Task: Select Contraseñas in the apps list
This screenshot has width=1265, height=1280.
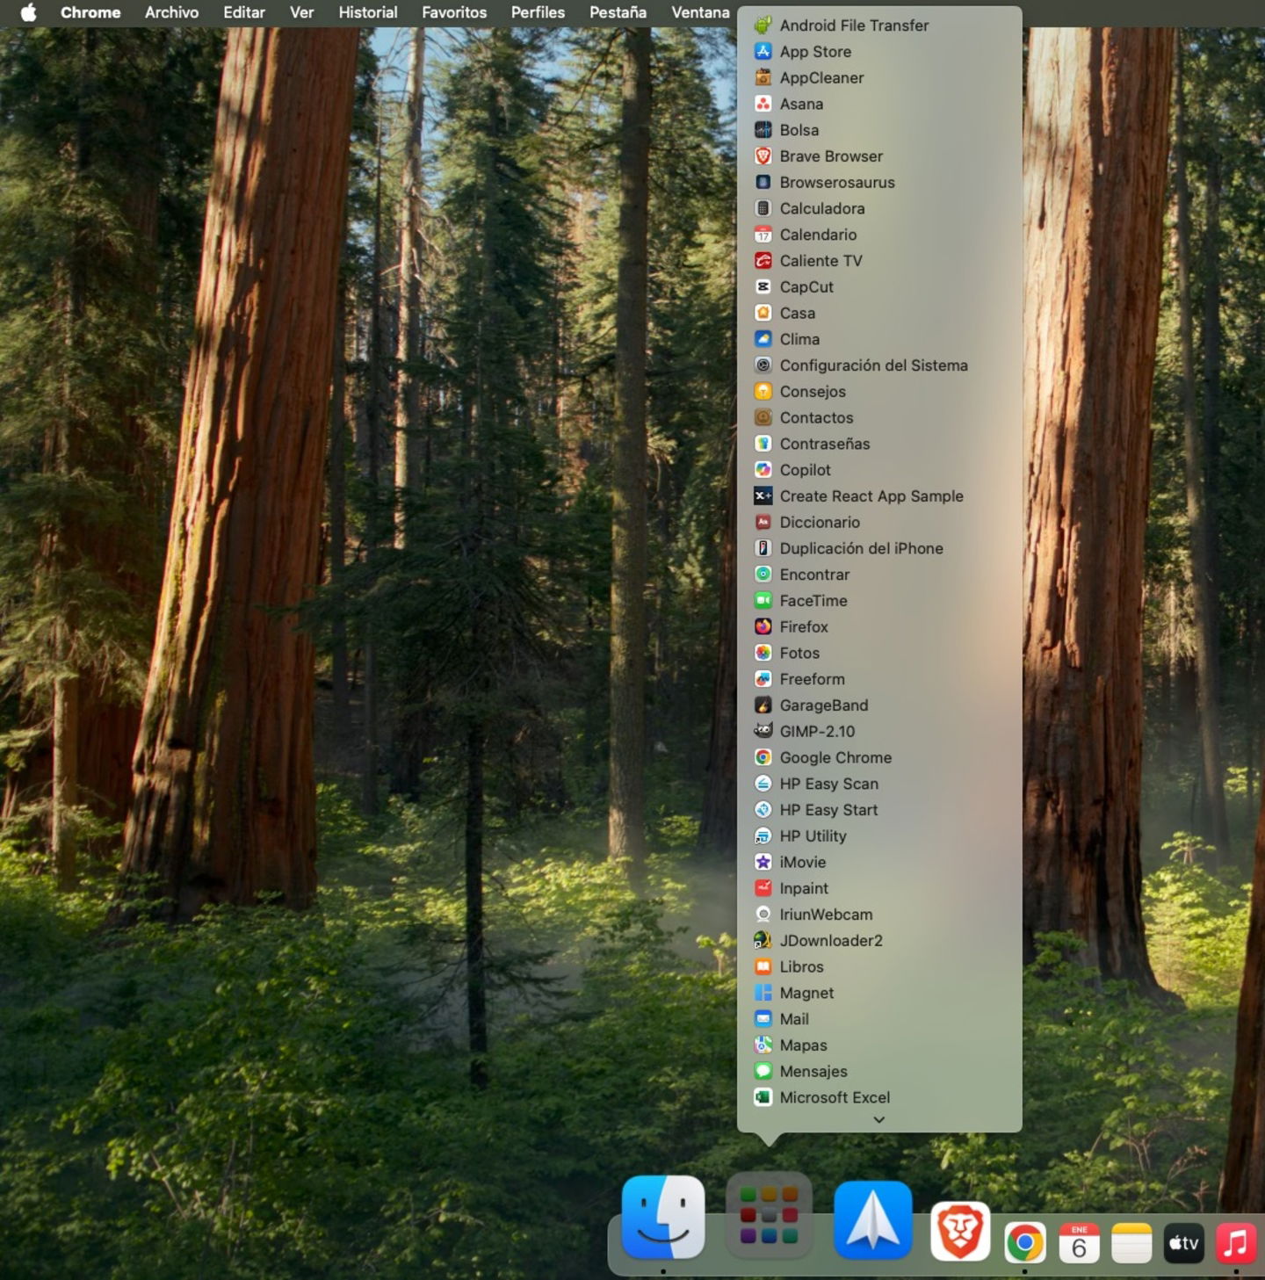Action: point(879,444)
